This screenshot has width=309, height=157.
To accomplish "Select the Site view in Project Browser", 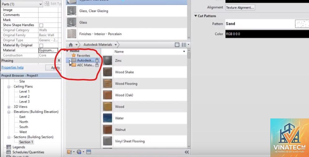I will point(22,81).
